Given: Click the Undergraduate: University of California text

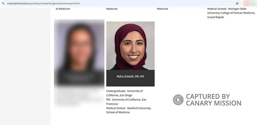Looking at the screenshot, I should pos(124,93).
